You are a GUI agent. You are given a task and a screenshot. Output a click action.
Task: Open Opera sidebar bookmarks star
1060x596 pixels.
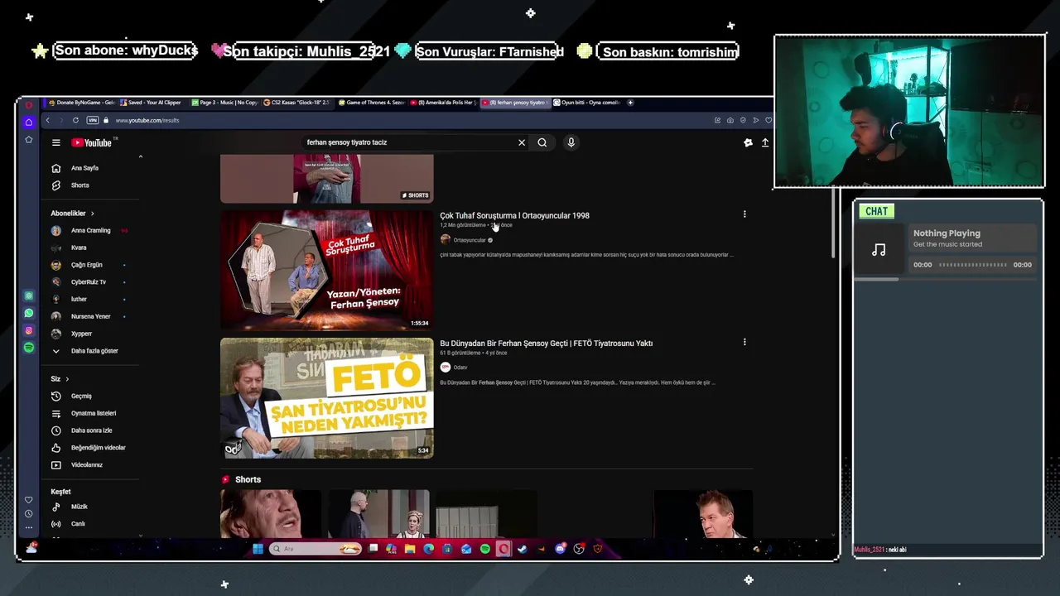pyautogui.click(x=29, y=140)
